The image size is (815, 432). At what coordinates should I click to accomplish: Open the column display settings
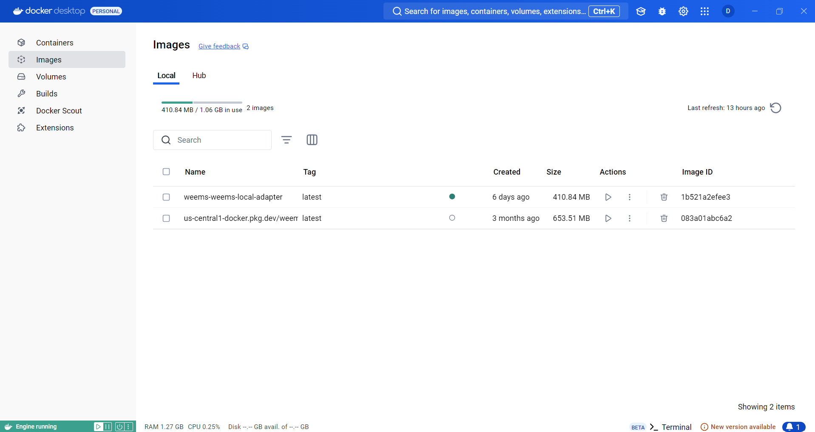point(312,140)
